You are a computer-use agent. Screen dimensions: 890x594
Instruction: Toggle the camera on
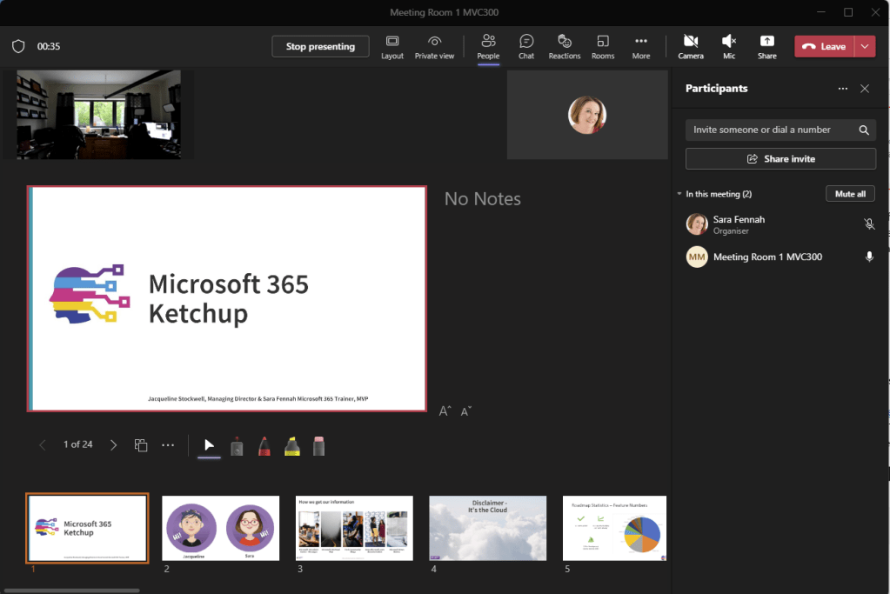pos(691,46)
